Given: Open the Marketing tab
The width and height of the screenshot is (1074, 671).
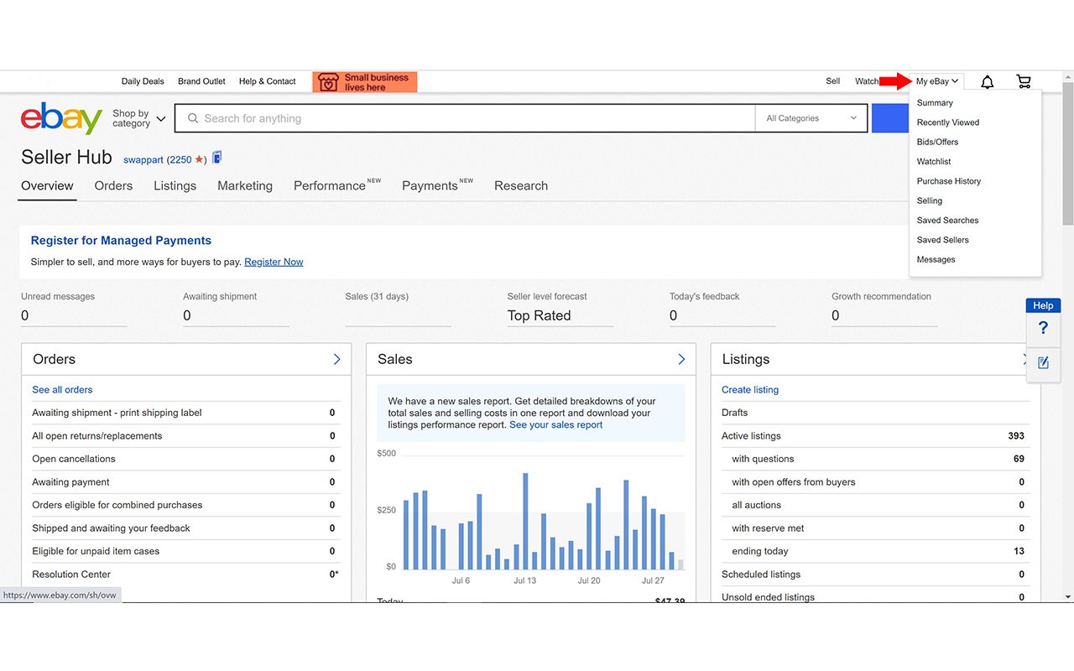Looking at the screenshot, I should 245,186.
